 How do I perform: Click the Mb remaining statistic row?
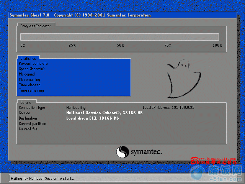(x=29, y=80)
